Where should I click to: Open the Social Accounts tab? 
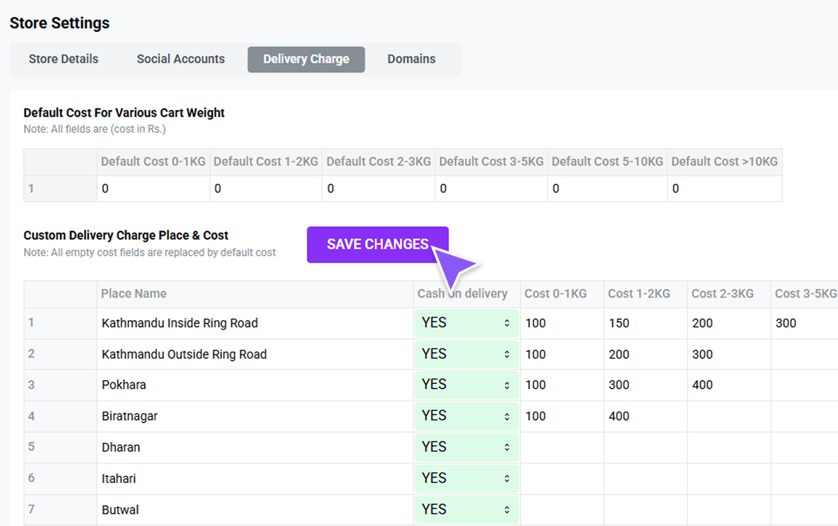tap(180, 59)
